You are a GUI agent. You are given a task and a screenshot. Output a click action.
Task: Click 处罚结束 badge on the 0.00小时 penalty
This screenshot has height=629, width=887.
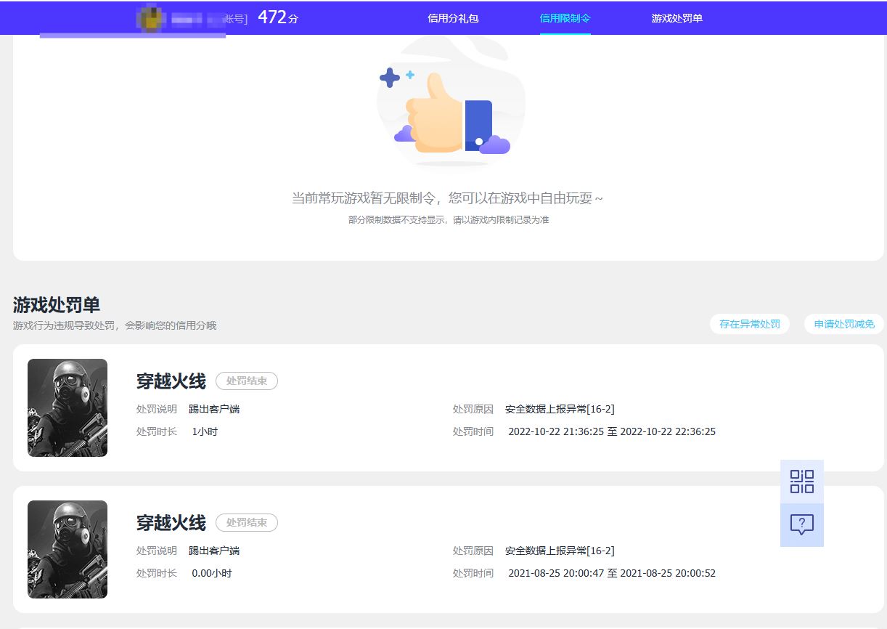tap(247, 522)
